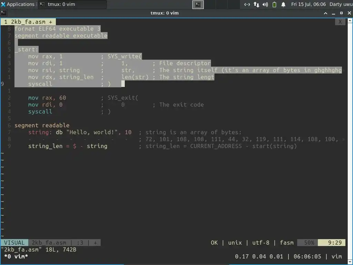Click 'string_len = $ - string' definition
The width and height of the screenshot is (353, 265).
pyautogui.click(x=68, y=146)
